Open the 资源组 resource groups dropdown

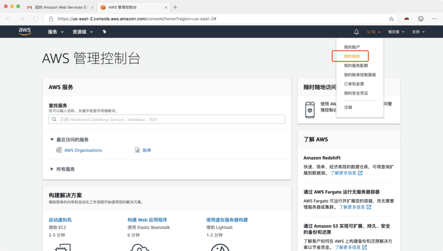pyautogui.click(x=83, y=32)
